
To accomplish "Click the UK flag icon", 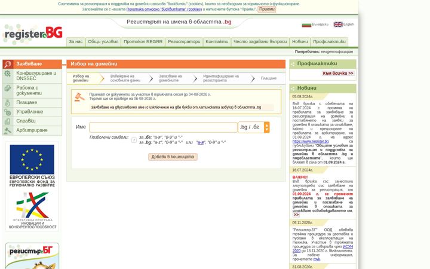I will pos(338,25).
